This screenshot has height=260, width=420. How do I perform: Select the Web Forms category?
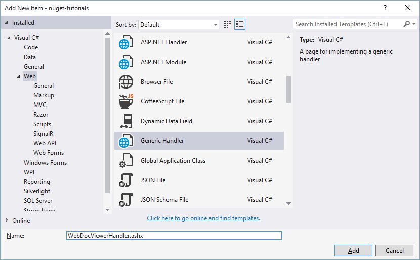pyautogui.click(x=49, y=153)
